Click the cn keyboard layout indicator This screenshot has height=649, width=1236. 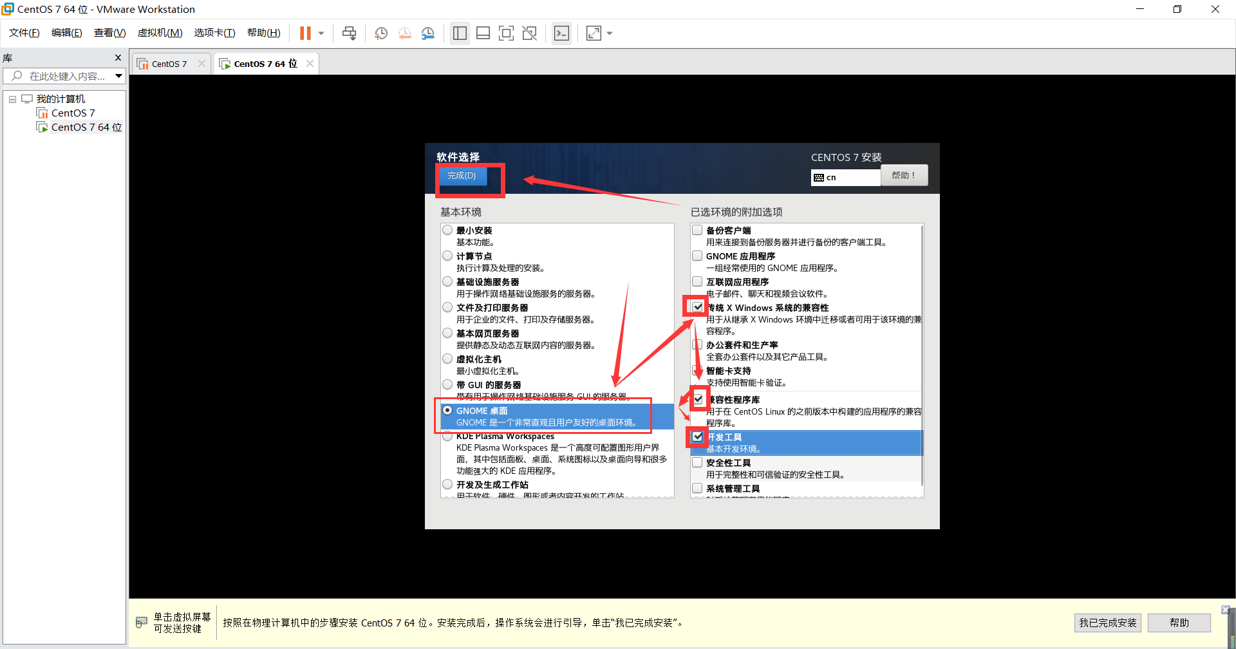(x=845, y=178)
